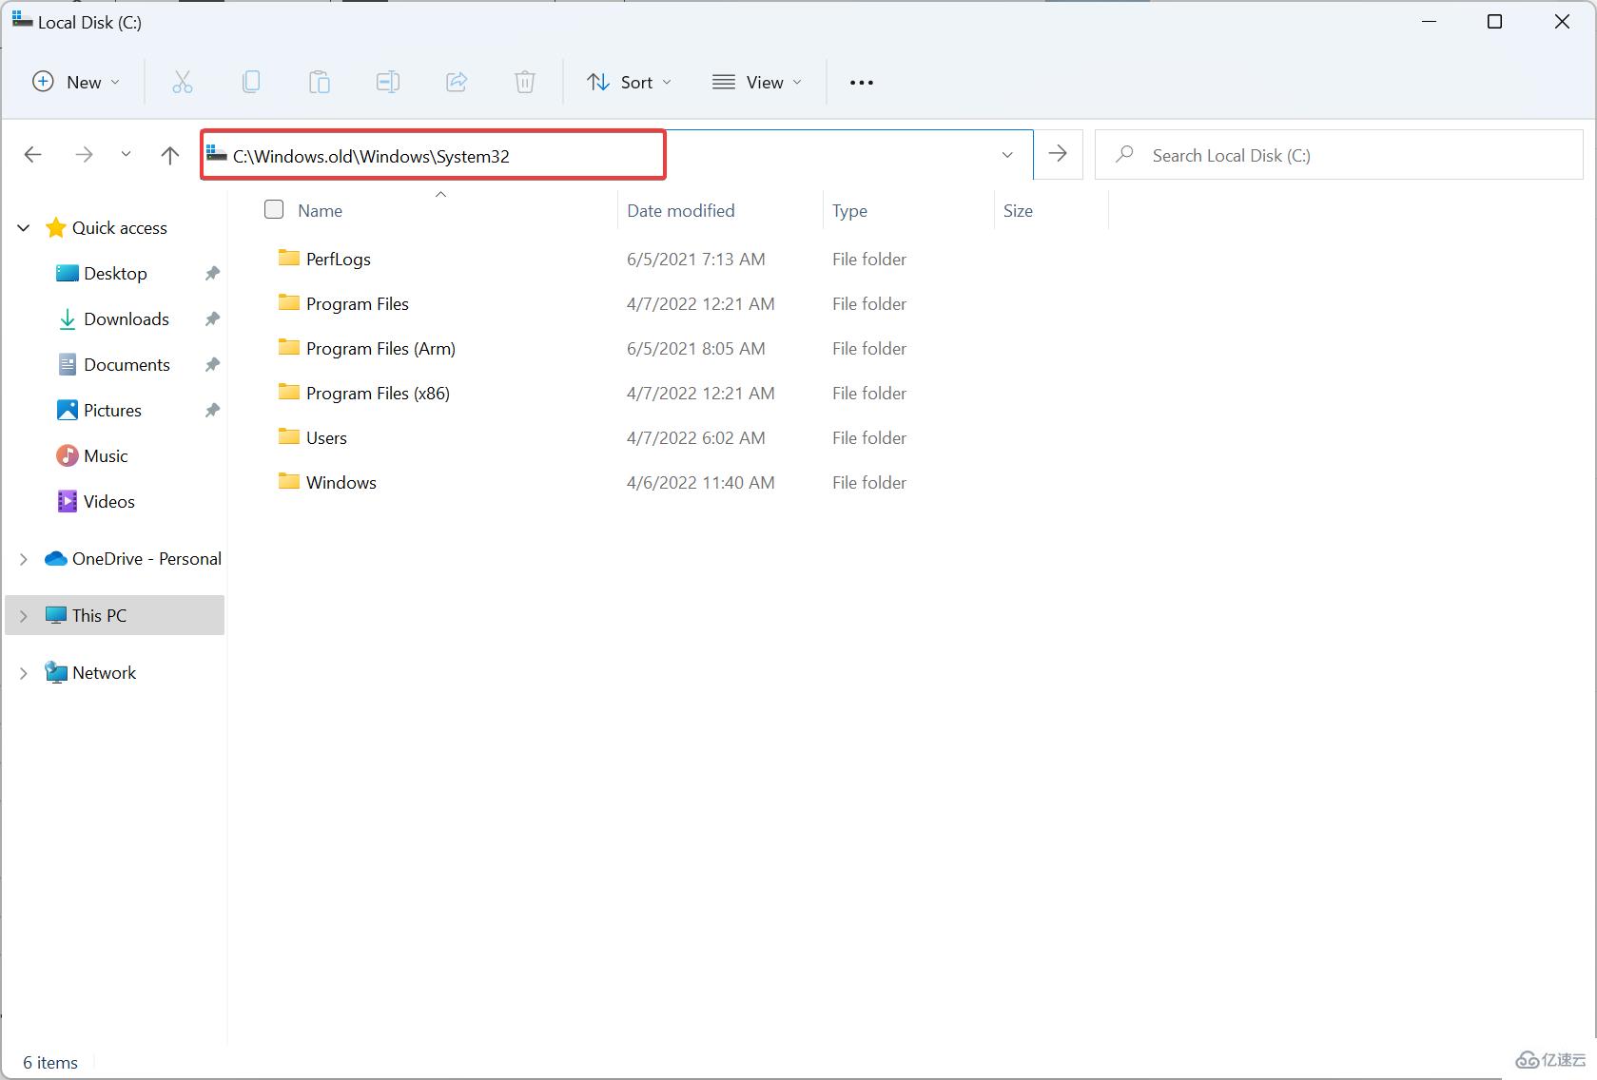Click the Share icon in toolbar
Screen dimensions: 1597x1080
(457, 83)
